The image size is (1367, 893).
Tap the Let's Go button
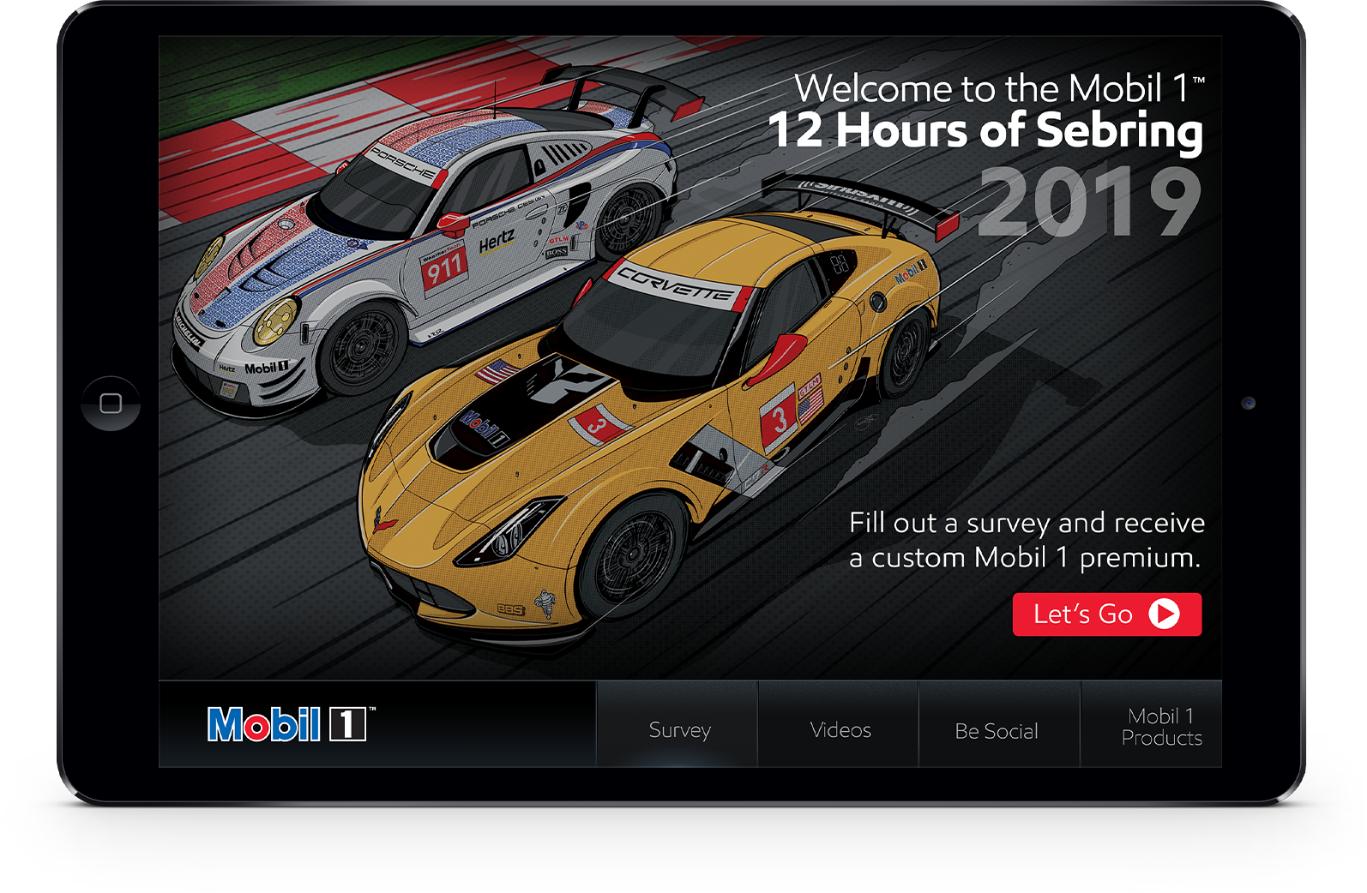coord(1106,614)
